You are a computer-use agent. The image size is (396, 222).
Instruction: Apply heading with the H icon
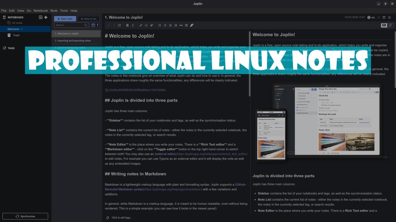[x=176, y=25]
